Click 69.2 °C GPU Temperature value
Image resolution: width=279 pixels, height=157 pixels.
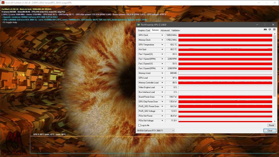171,45
